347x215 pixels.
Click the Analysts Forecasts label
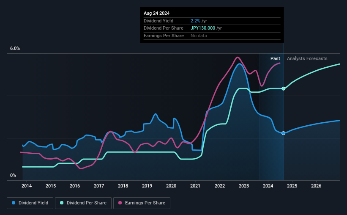pos(307,58)
